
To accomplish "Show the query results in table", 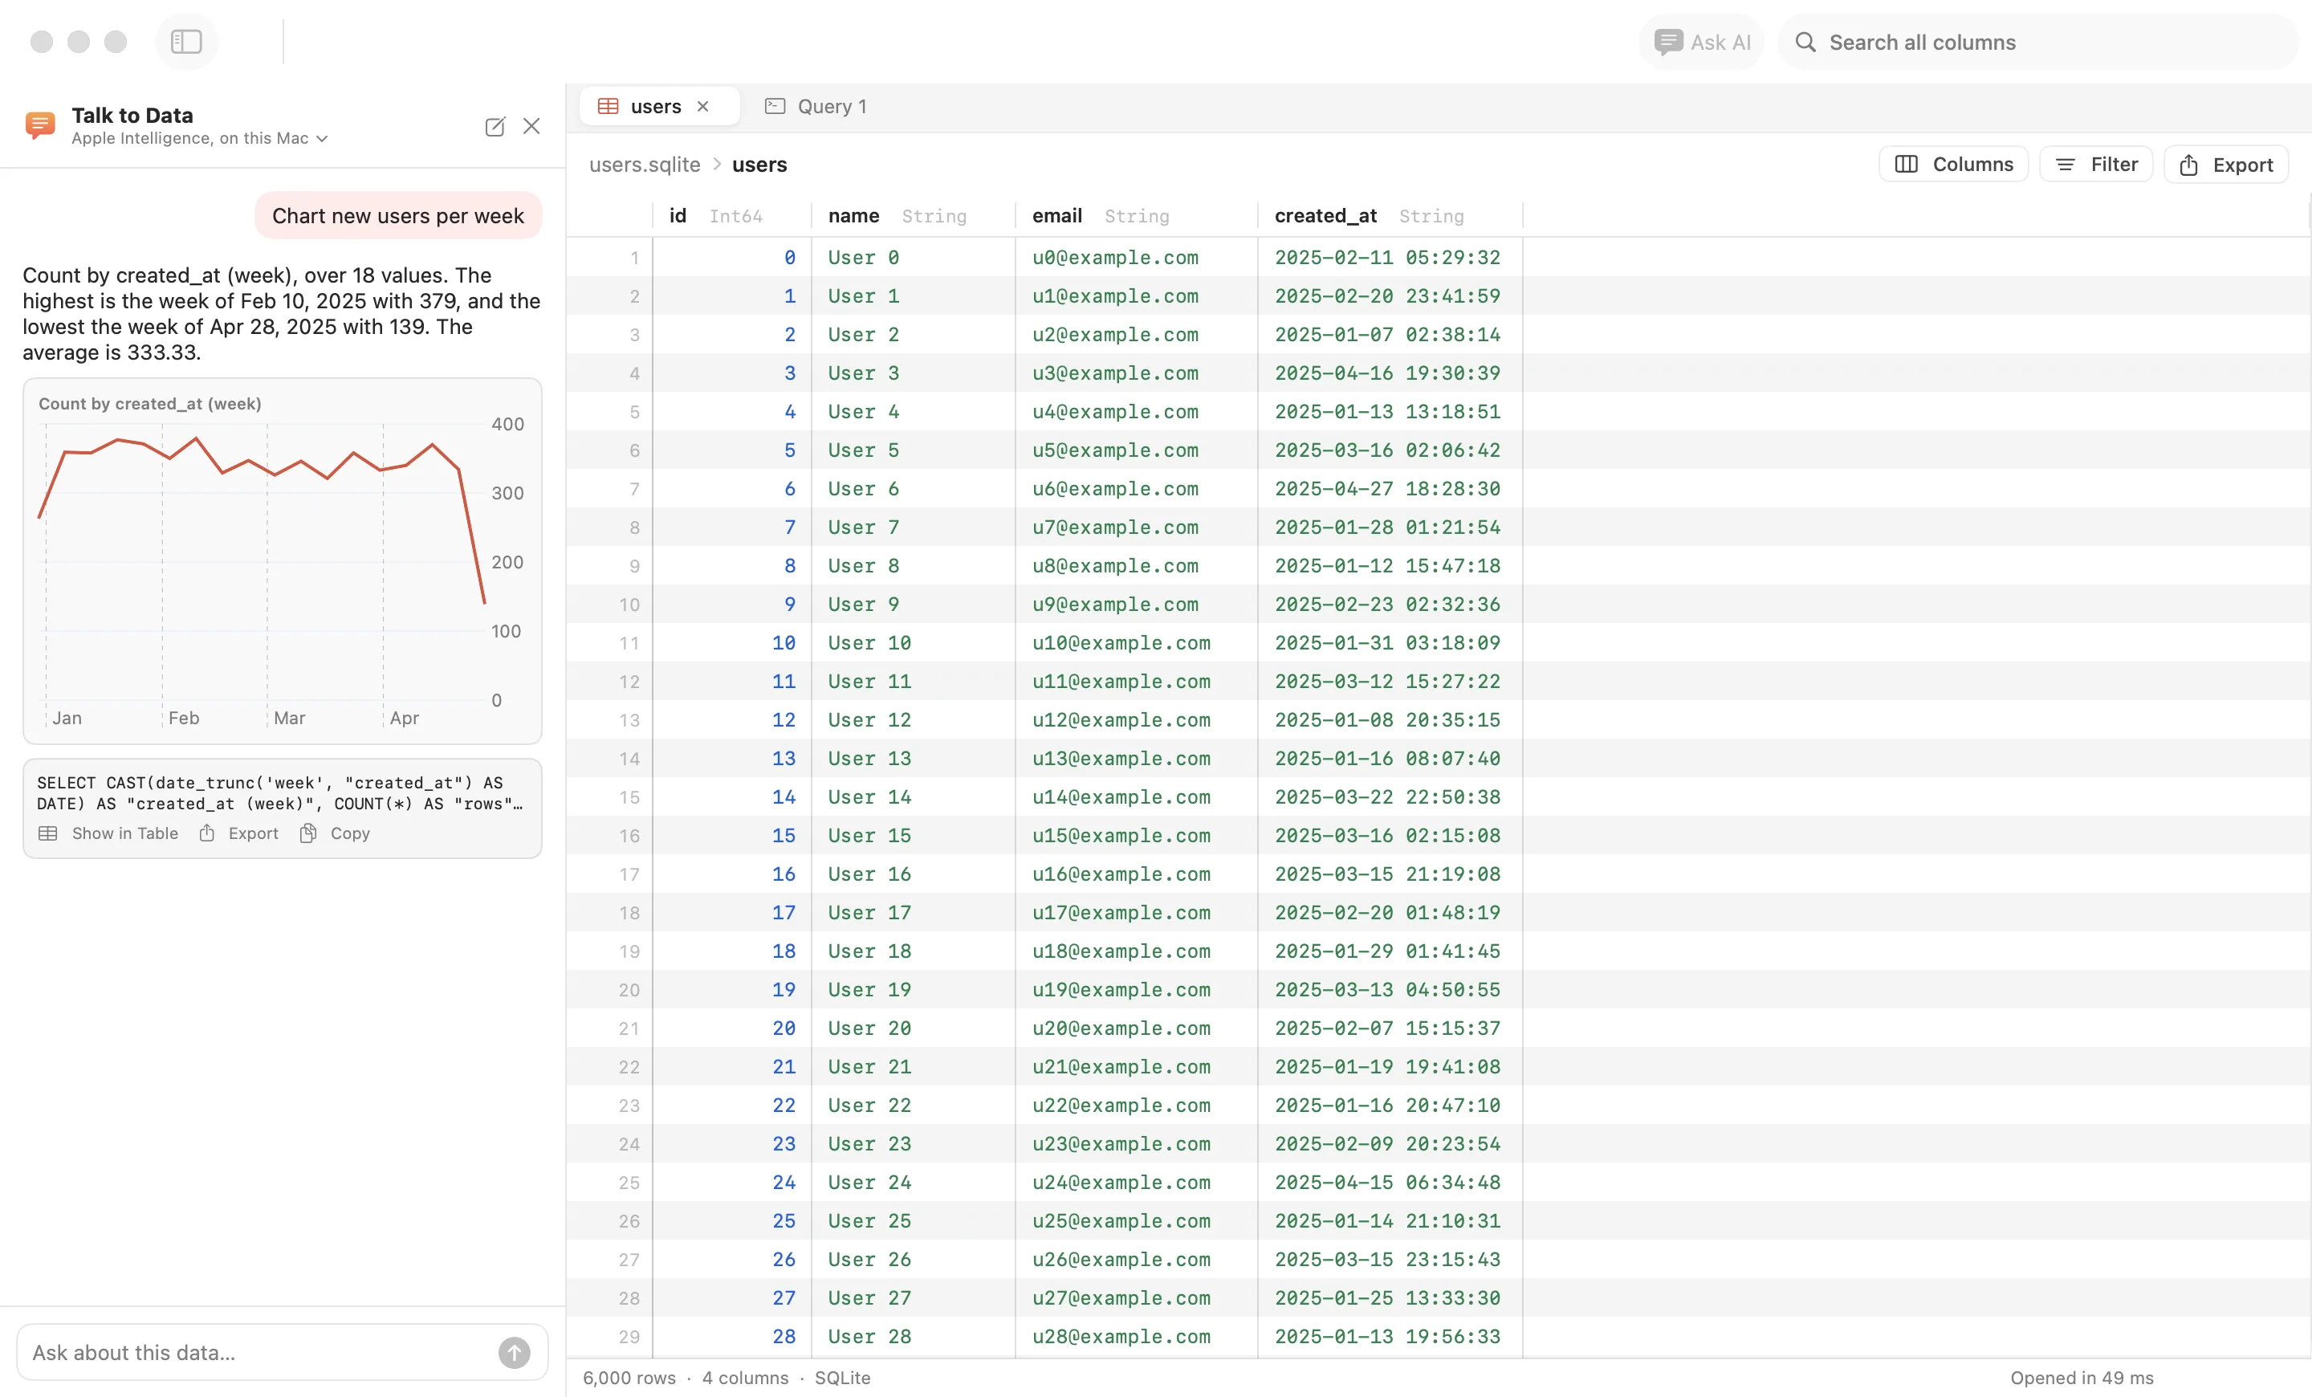I will point(108,833).
